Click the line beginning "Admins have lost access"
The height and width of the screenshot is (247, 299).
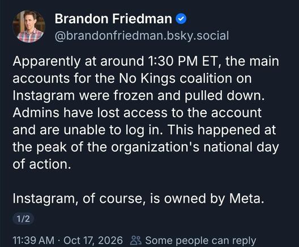(x=137, y=113)
